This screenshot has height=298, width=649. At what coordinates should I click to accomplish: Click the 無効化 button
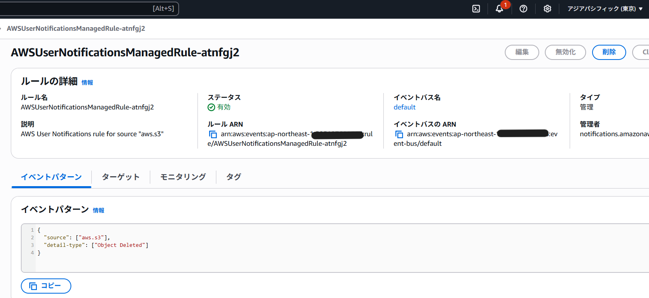[x=565, y=52]
